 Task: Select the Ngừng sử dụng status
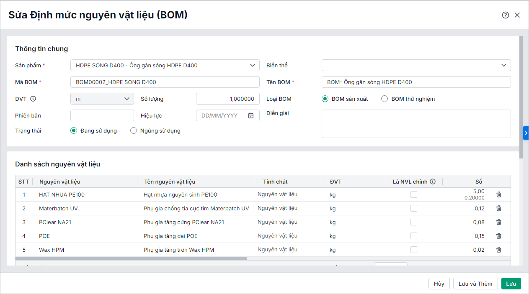click(x=134, y=130)
